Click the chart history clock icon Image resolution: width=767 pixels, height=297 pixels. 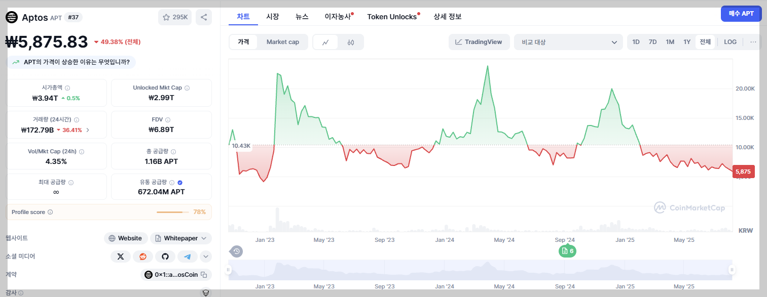pyautogui.click(x=236, y=251)
